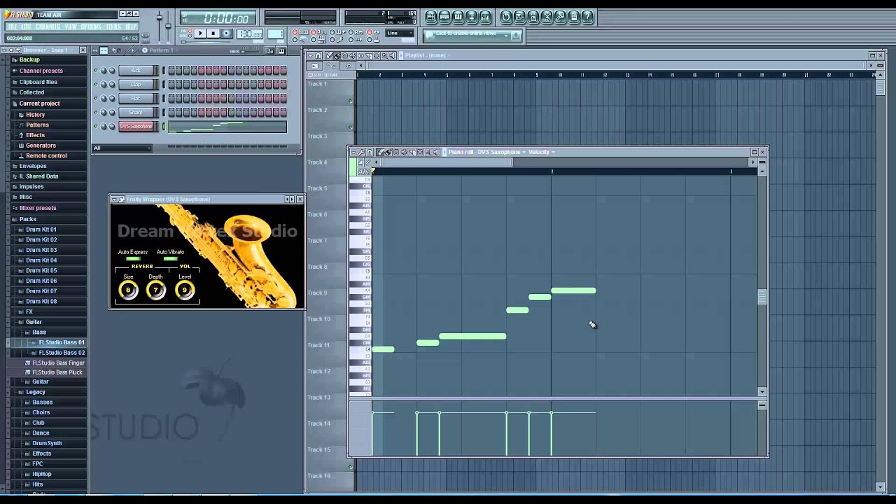Select FLStudio Bass Finger in browser

coord(58,363)
